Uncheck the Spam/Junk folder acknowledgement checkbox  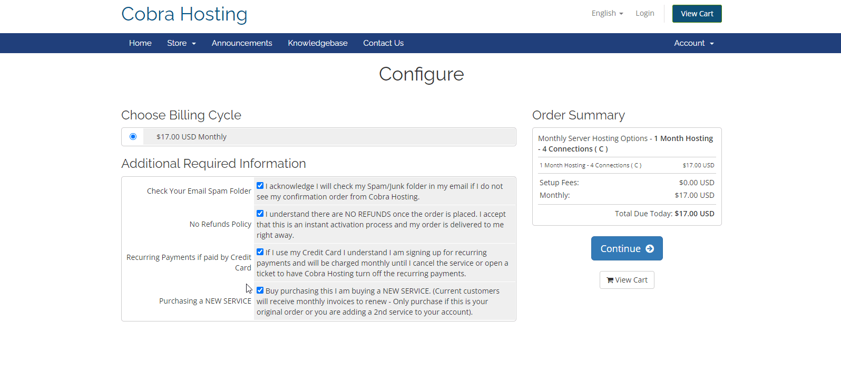coord(260,186)
